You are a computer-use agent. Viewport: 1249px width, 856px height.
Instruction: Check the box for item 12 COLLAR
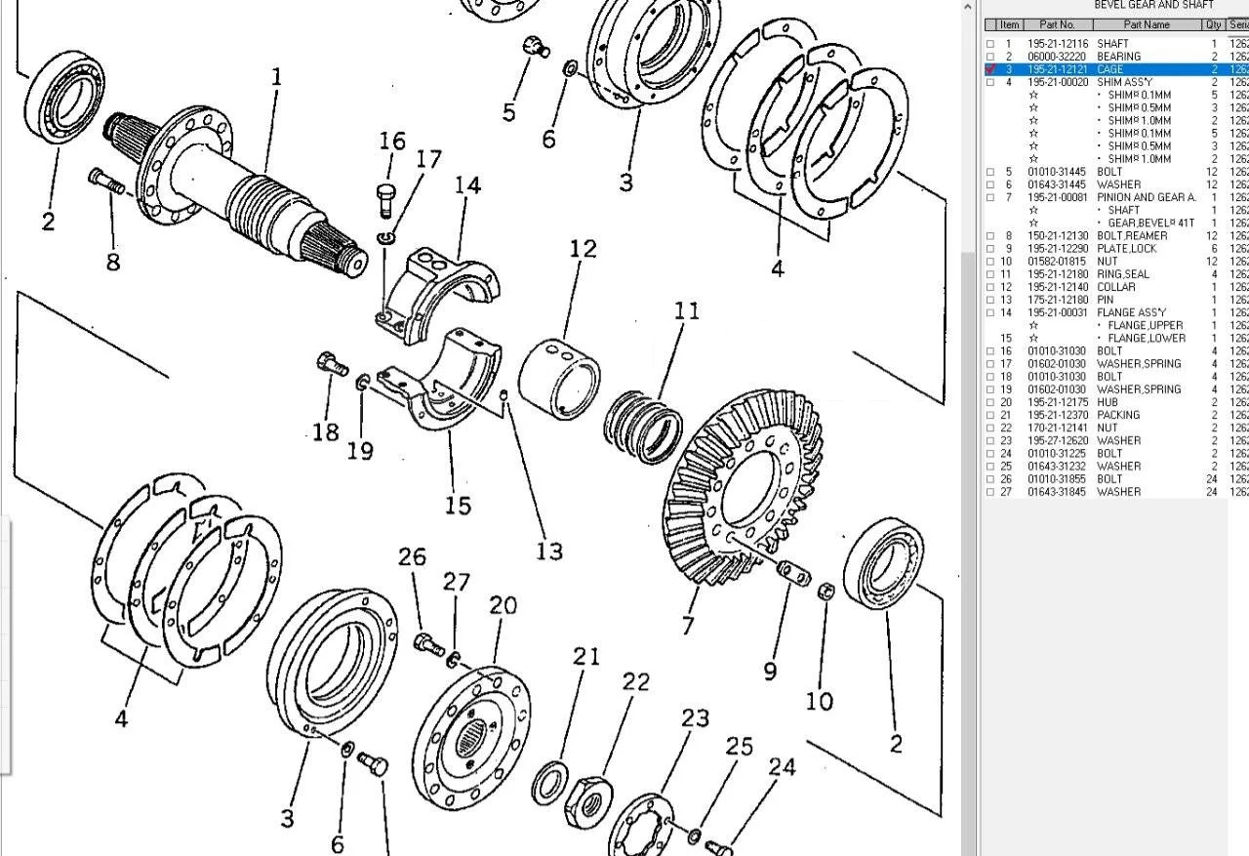(x=990, y=287)
